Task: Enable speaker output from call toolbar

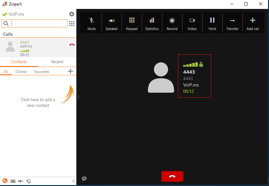Action: click(111, 22)
